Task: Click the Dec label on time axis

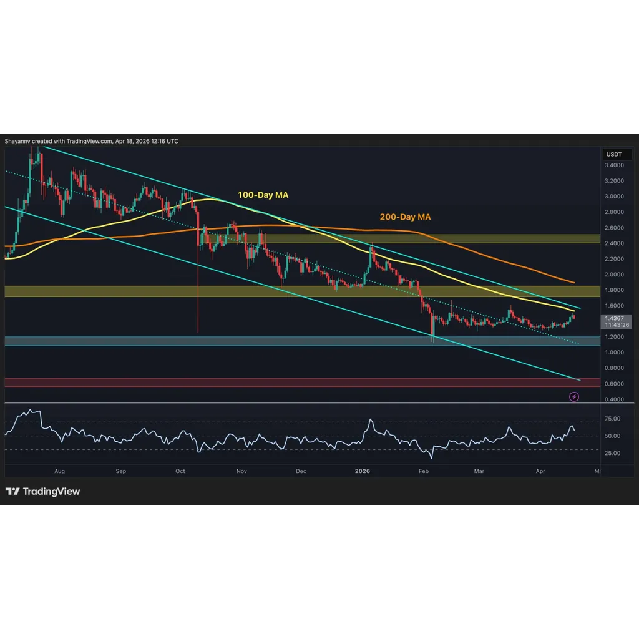Action: point(301,471)
